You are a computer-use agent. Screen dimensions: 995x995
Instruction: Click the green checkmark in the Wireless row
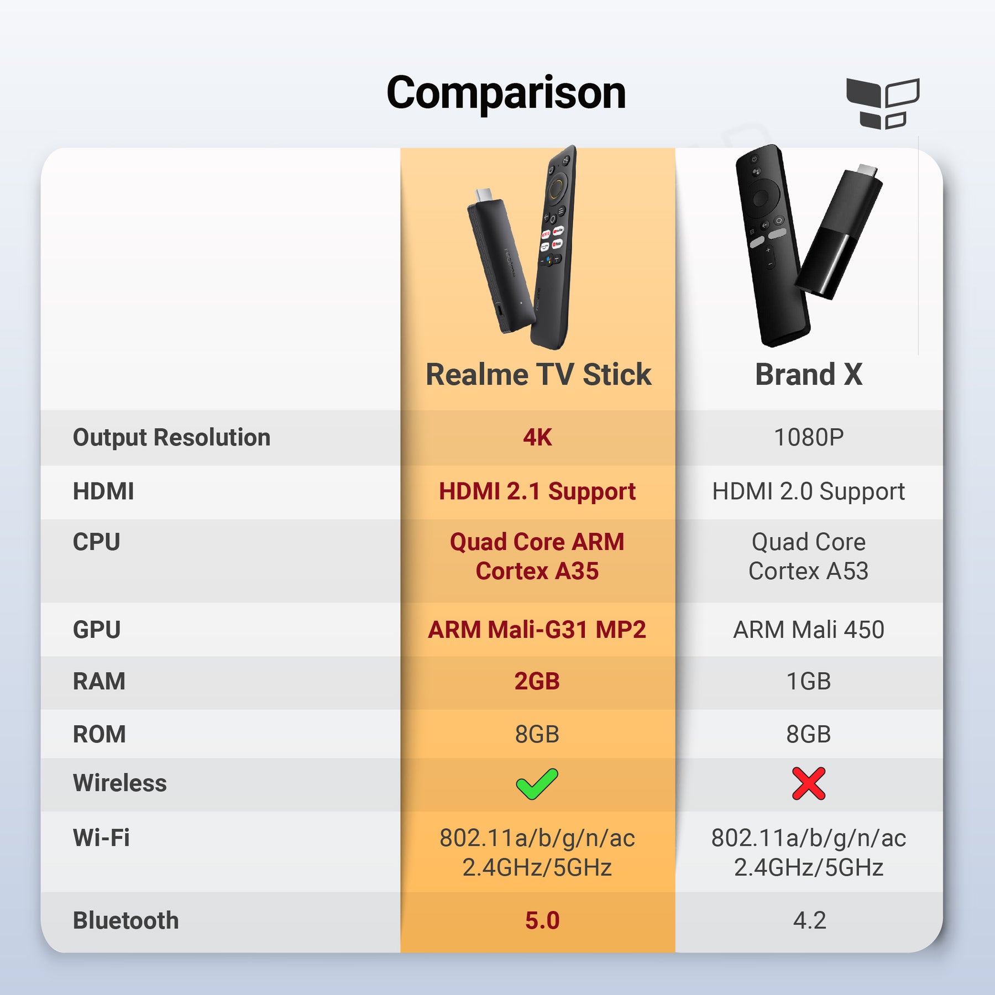click(537, 783)
